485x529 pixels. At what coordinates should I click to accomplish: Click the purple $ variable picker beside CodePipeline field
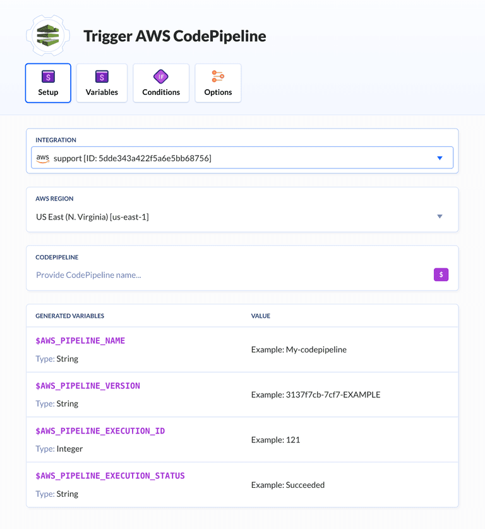pos(441,275)
